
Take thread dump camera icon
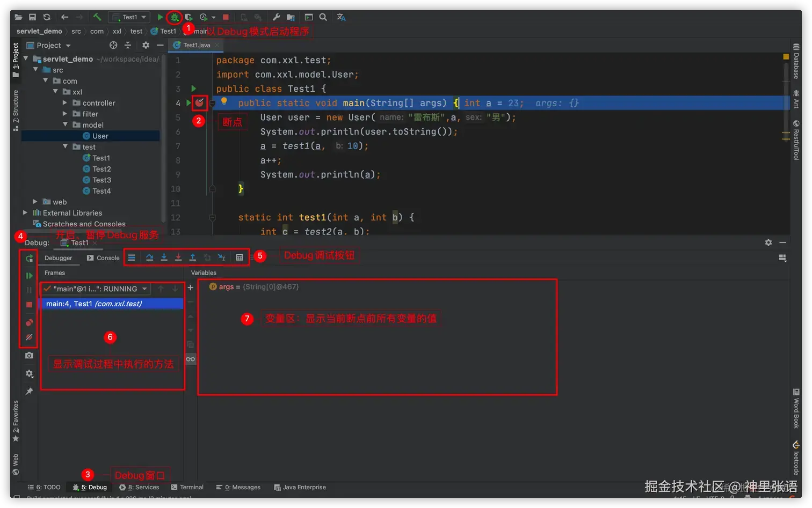29,355
